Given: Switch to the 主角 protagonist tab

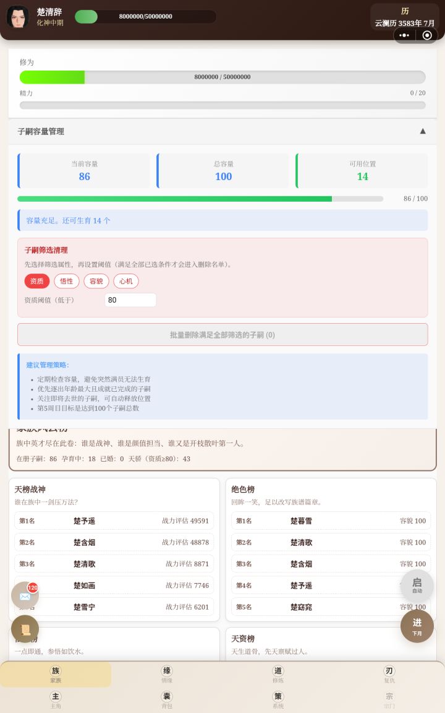Looking at the screenshot, I should [56, 700].
